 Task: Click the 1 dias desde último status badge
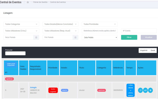point(131,90)
